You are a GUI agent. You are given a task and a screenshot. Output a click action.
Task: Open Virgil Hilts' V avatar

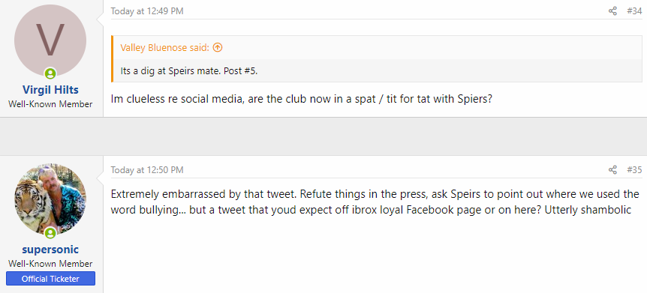tap(50, 40)
